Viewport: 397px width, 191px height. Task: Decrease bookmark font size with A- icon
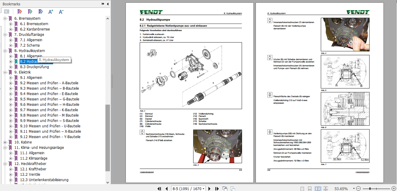[61, 12]
